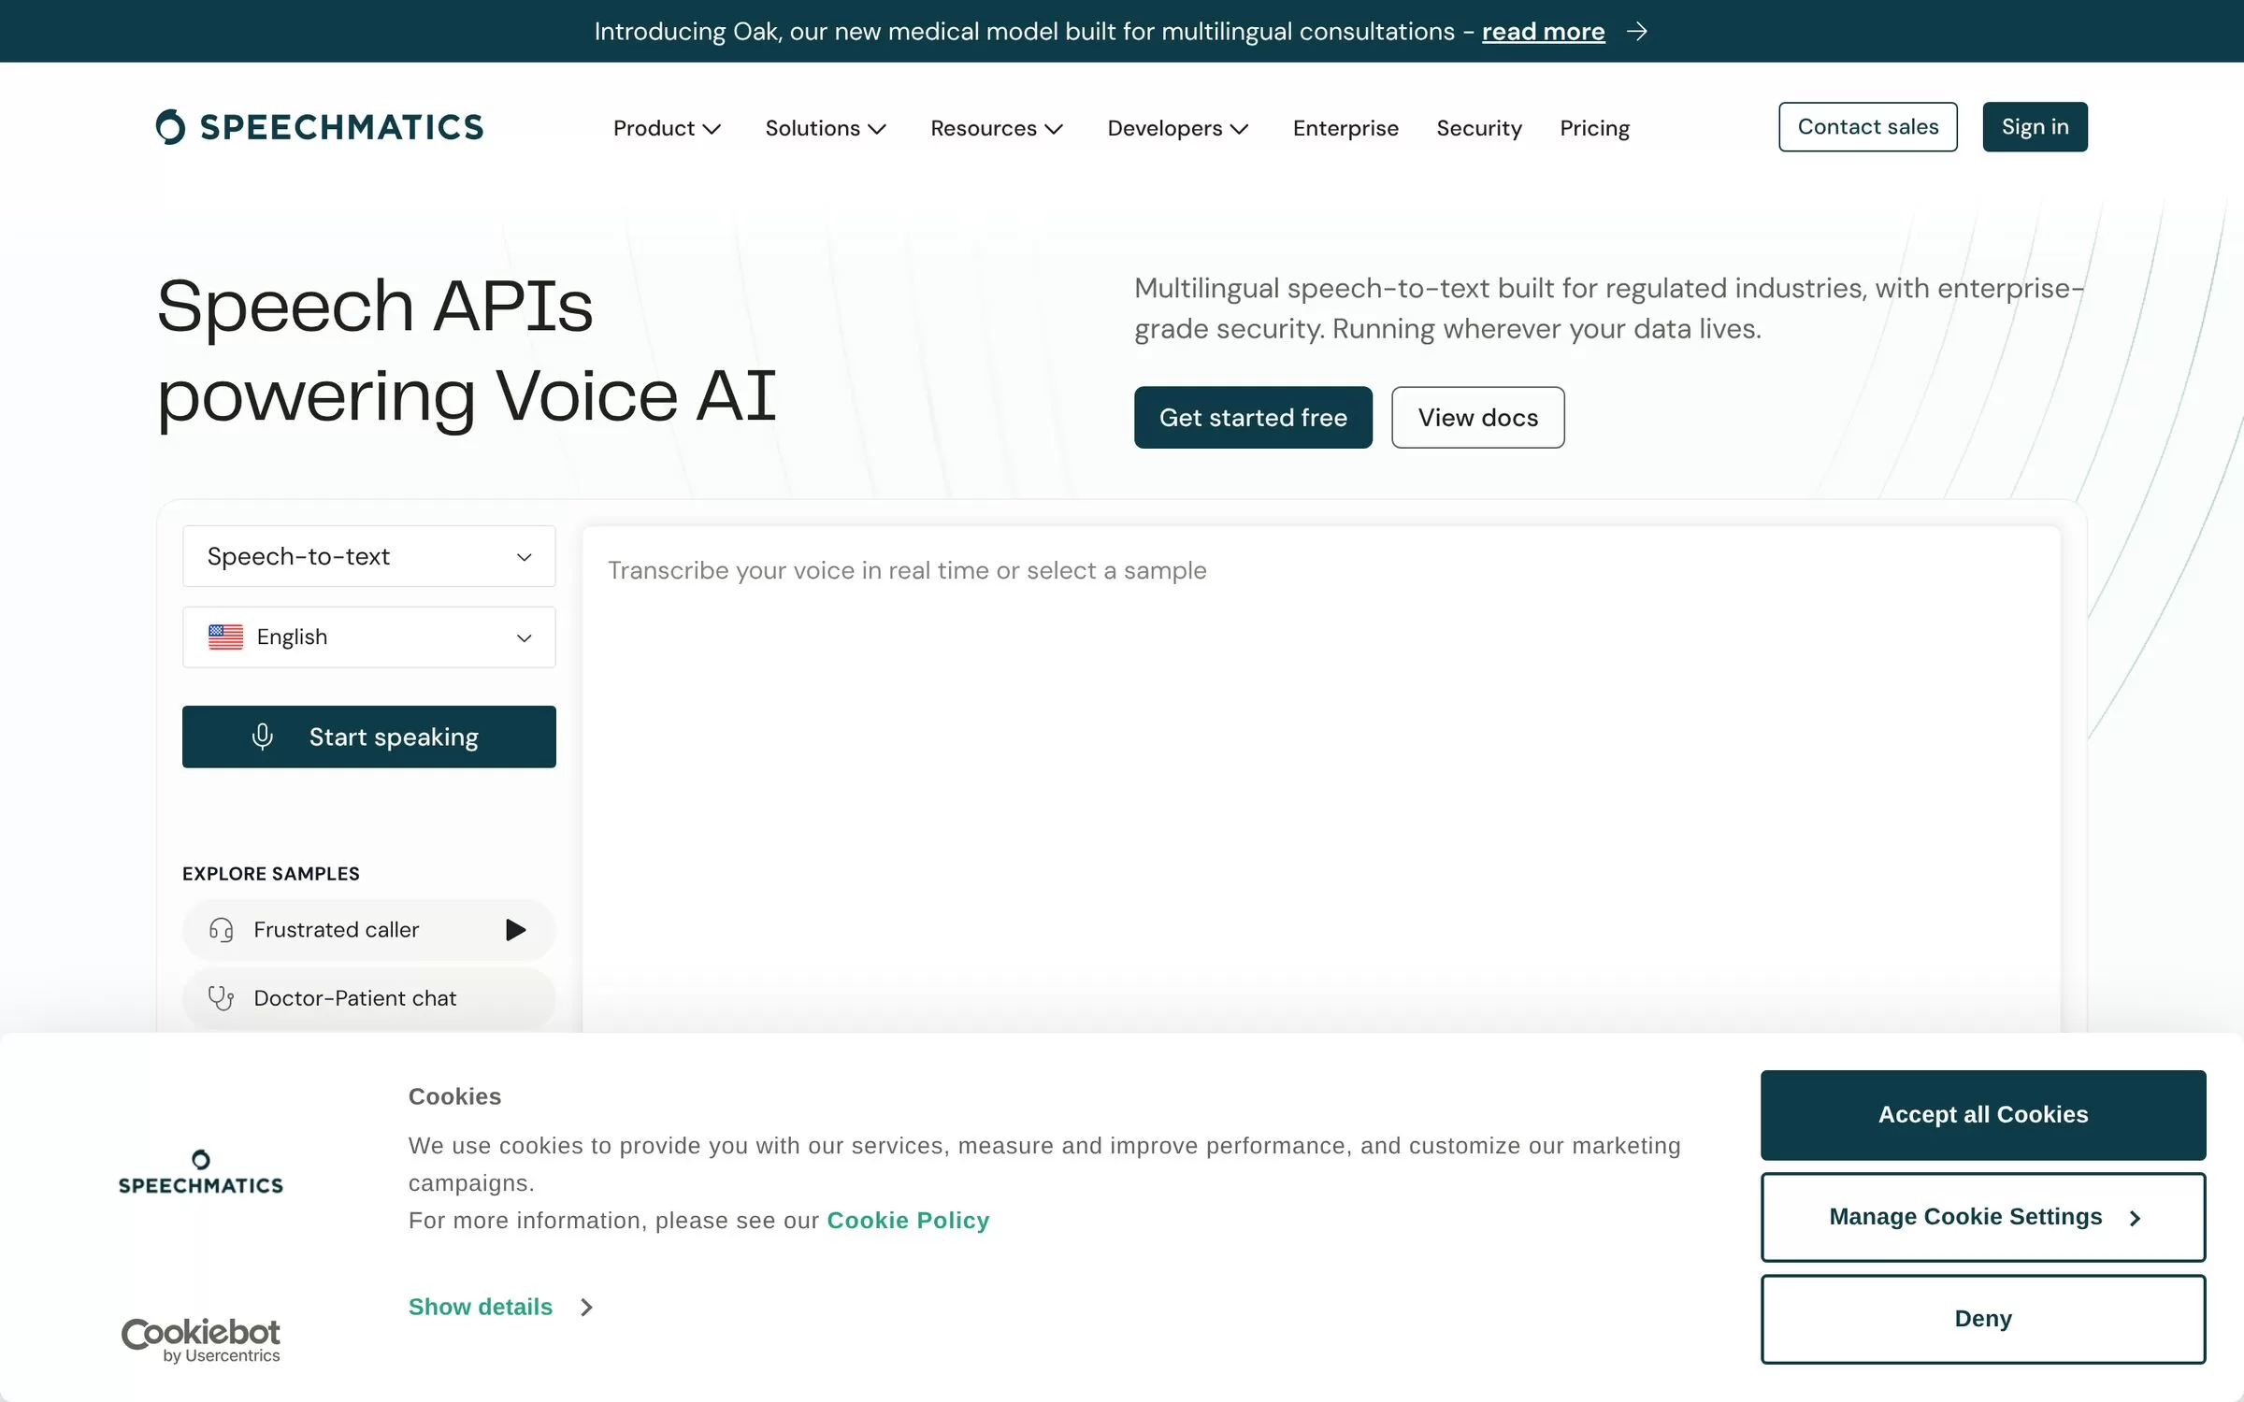Click the transcription text area
Screen dimensions: 2244x1402
pos(1321,780)
